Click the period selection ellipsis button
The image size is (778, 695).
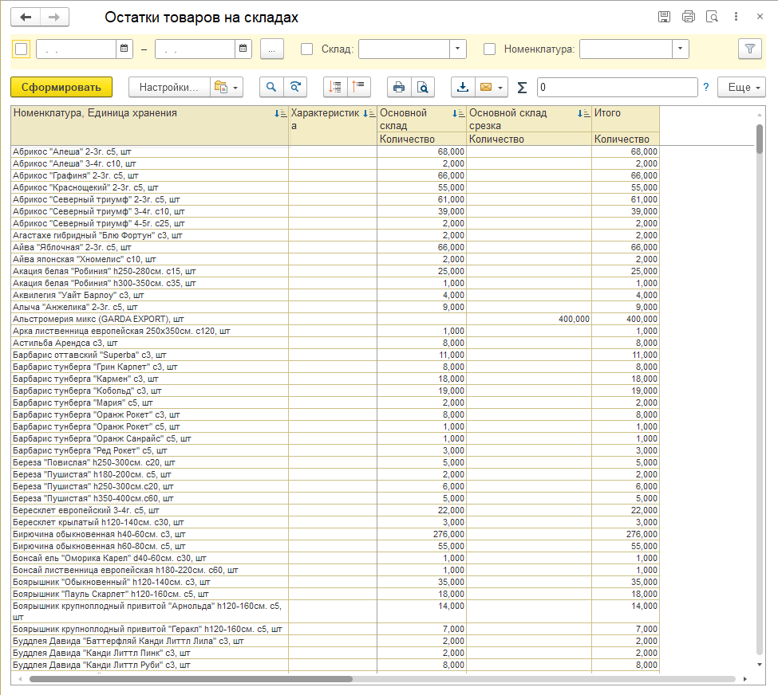(272, 49)
